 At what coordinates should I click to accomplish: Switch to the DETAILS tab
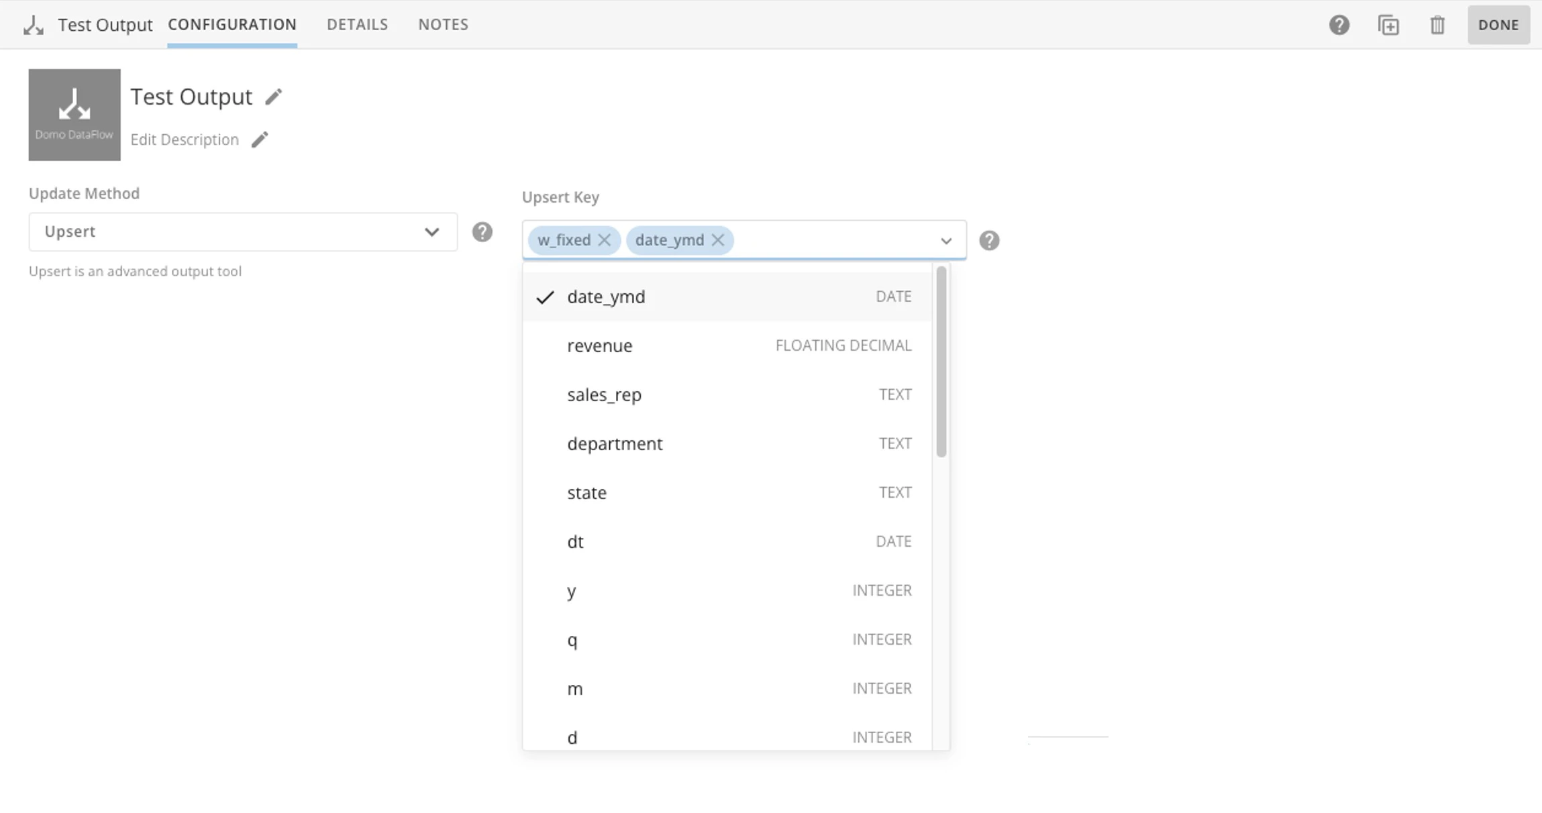click(357, 24)
